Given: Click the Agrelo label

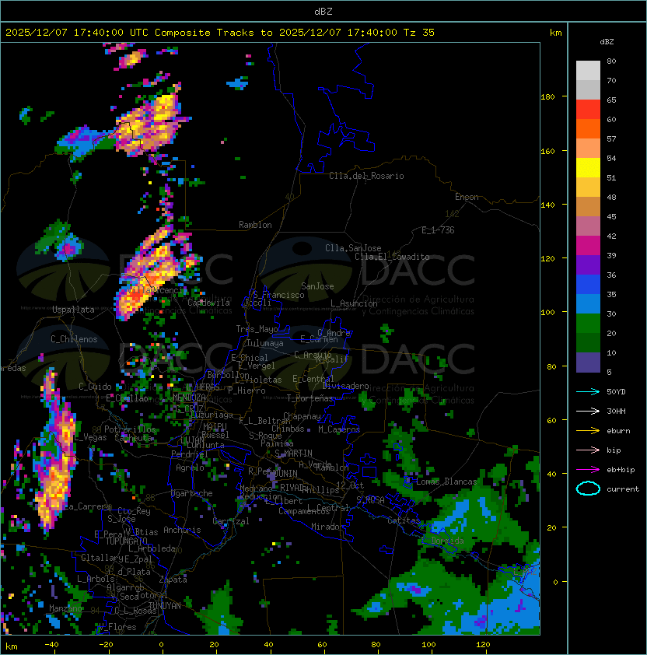Looking at the screenshot, I should click(190, 468).
